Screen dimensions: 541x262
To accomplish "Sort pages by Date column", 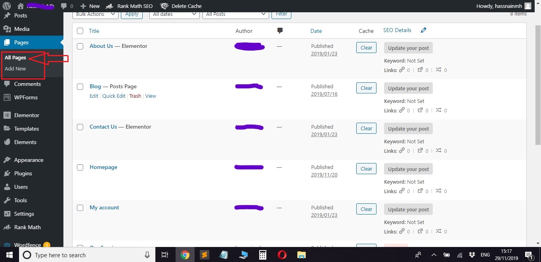I will coord(316,31).
